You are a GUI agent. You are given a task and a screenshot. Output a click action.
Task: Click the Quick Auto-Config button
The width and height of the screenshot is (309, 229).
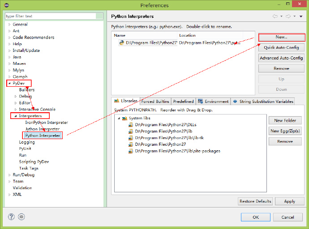(281, 47)
